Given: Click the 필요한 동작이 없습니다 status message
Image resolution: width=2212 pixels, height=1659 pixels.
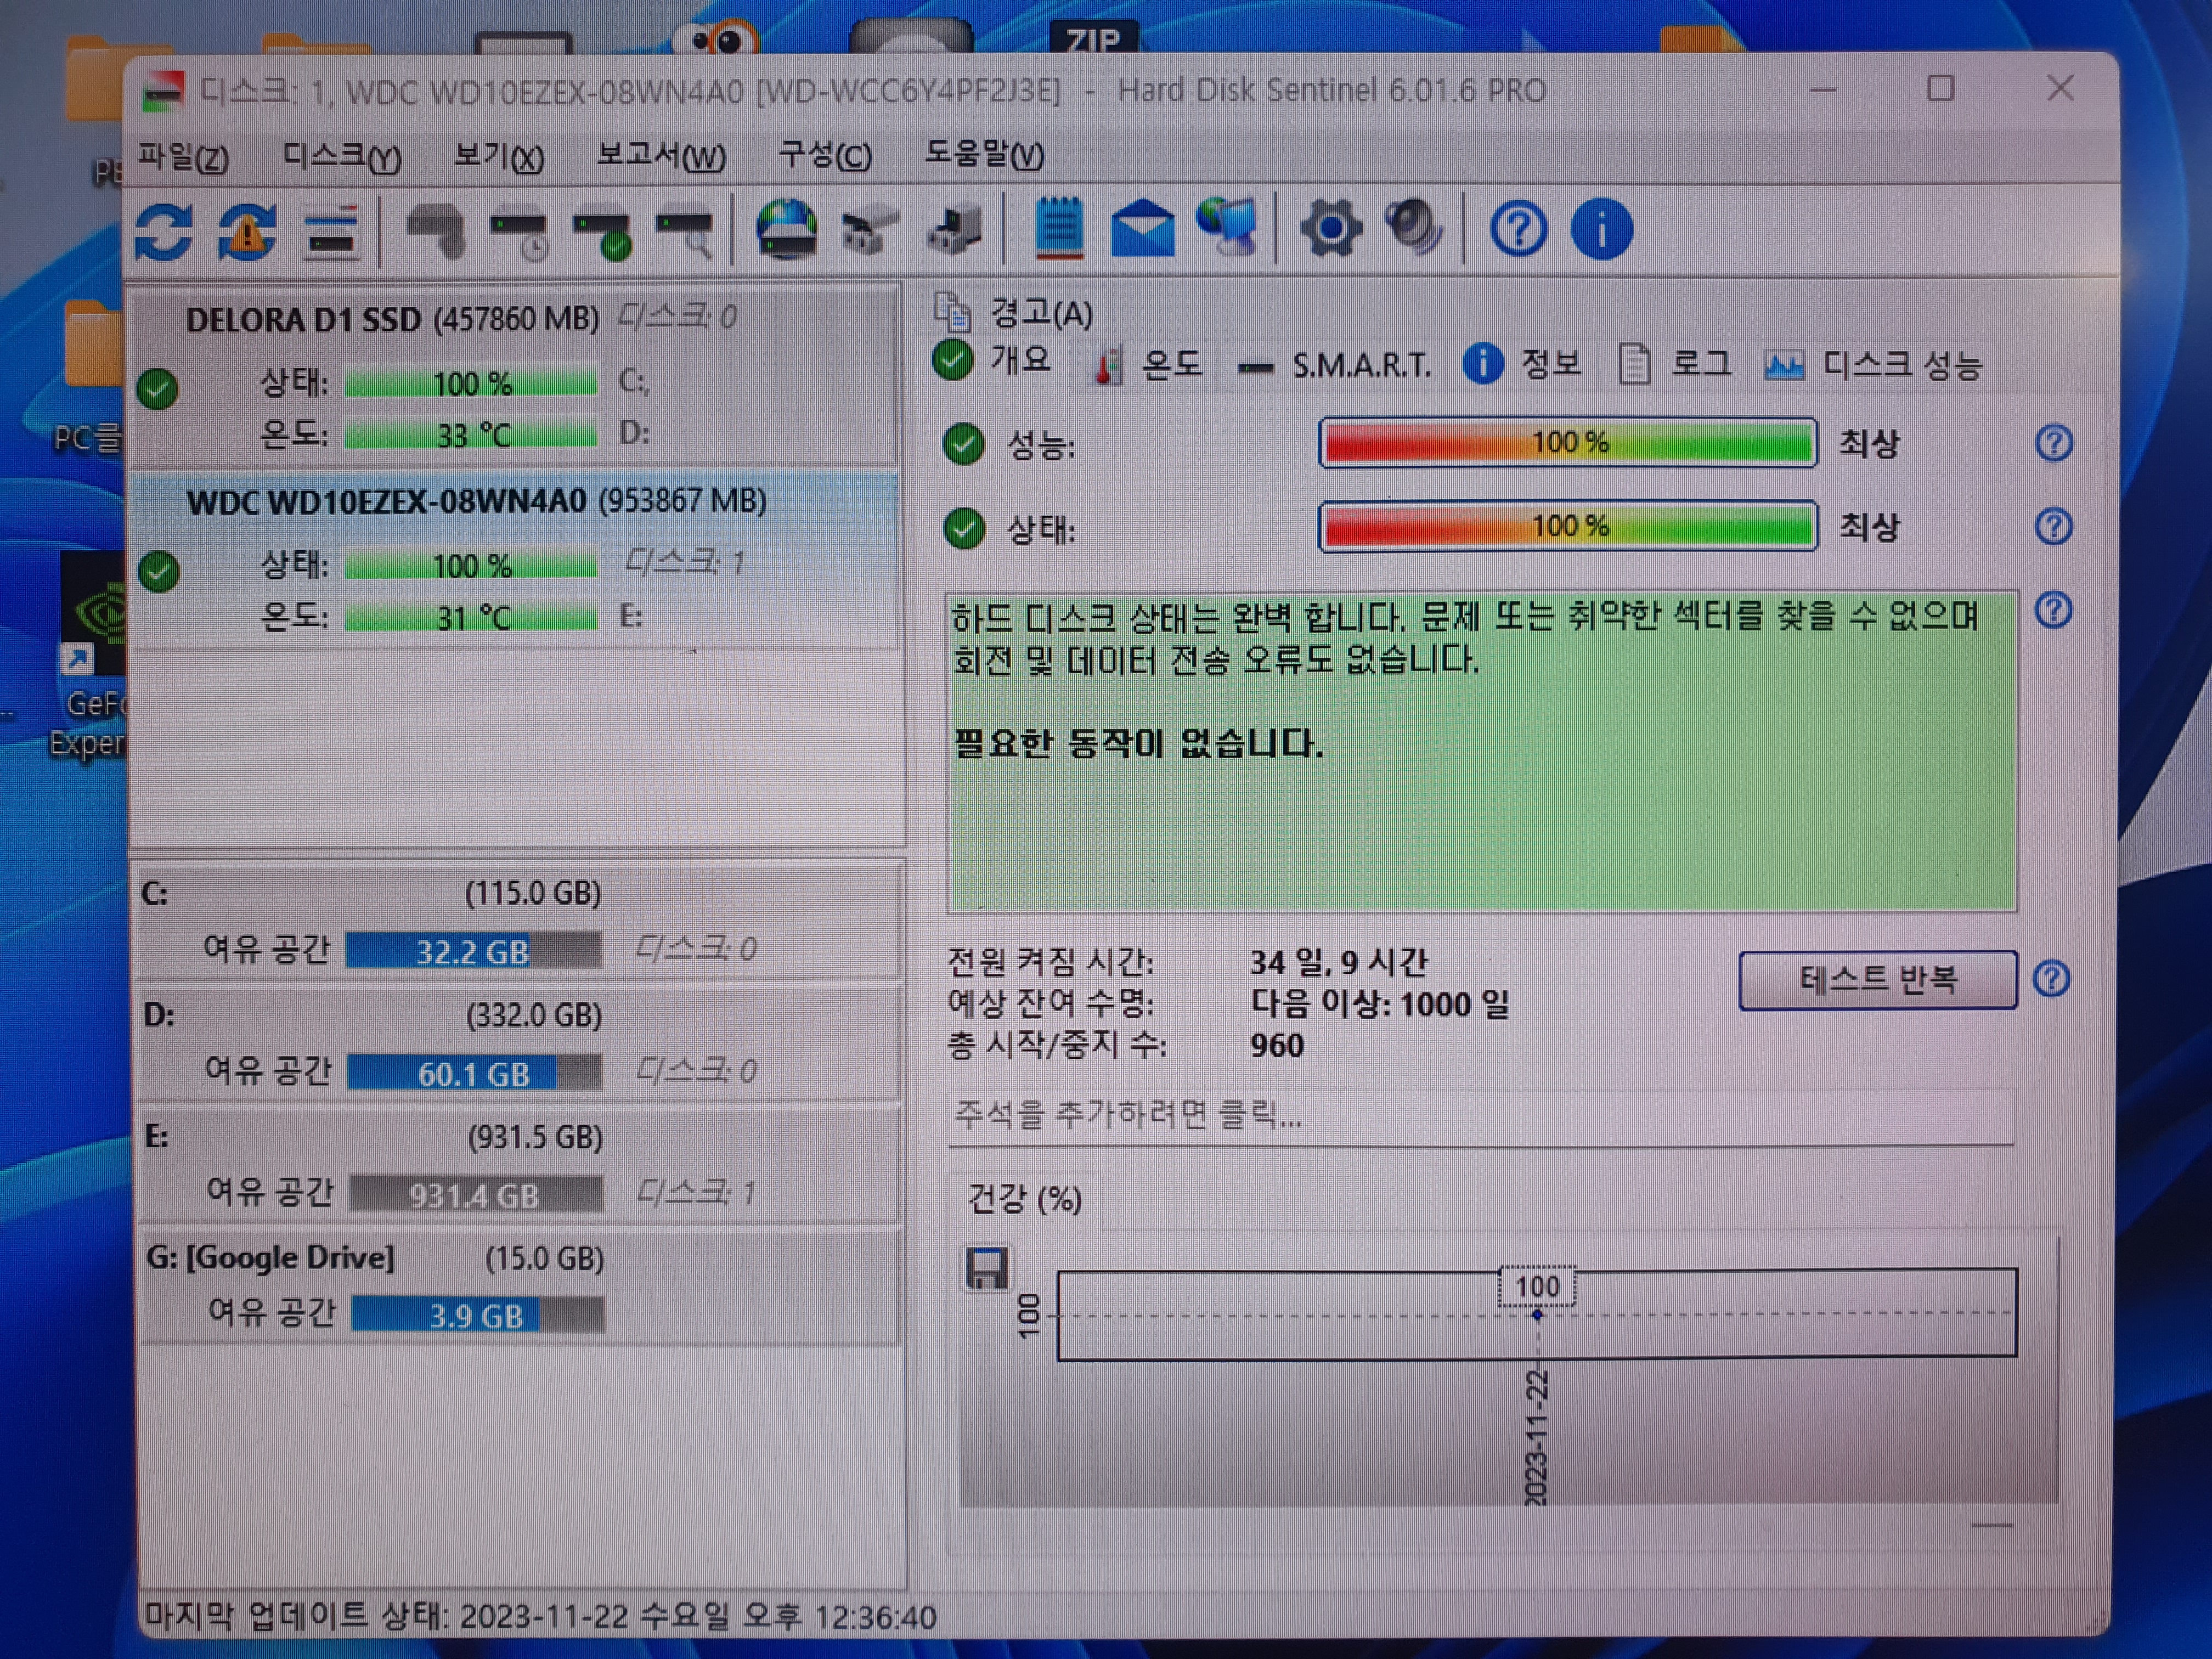Looking at the screenshot, I should [x=1138, y=744].
